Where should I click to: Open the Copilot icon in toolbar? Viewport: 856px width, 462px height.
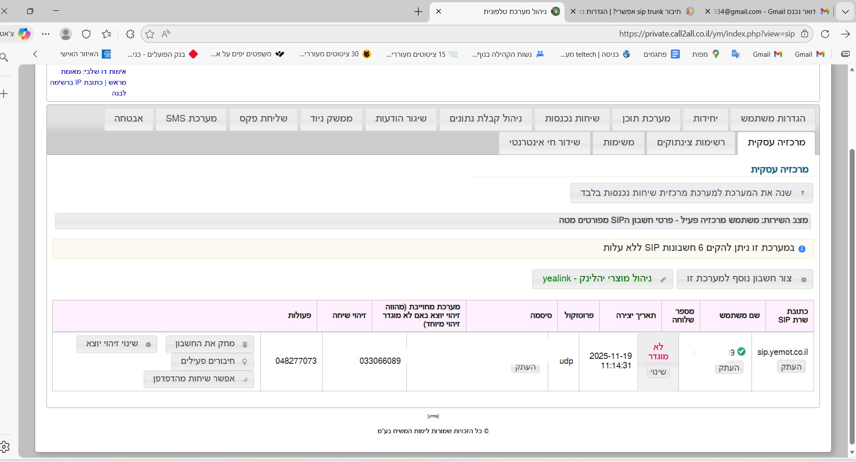click(x=24, y=34)
